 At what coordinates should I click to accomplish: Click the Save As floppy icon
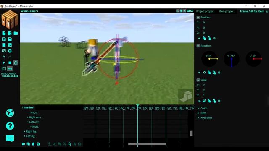[10, 39]
